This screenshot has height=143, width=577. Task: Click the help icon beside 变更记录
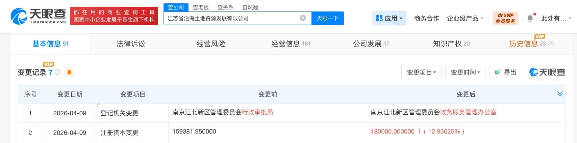point(58,72)
